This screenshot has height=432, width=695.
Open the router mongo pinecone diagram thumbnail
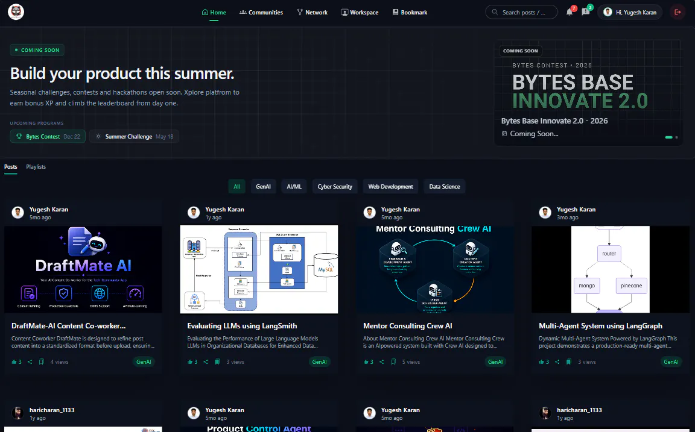coord(611,269)
